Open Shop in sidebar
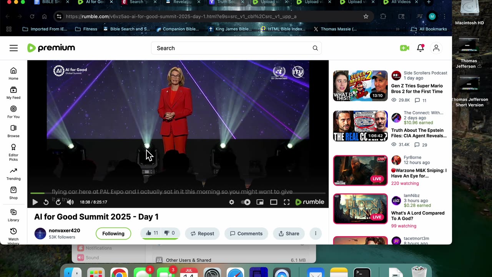Viewport: 492px width, 277px height. pos(13,193)
